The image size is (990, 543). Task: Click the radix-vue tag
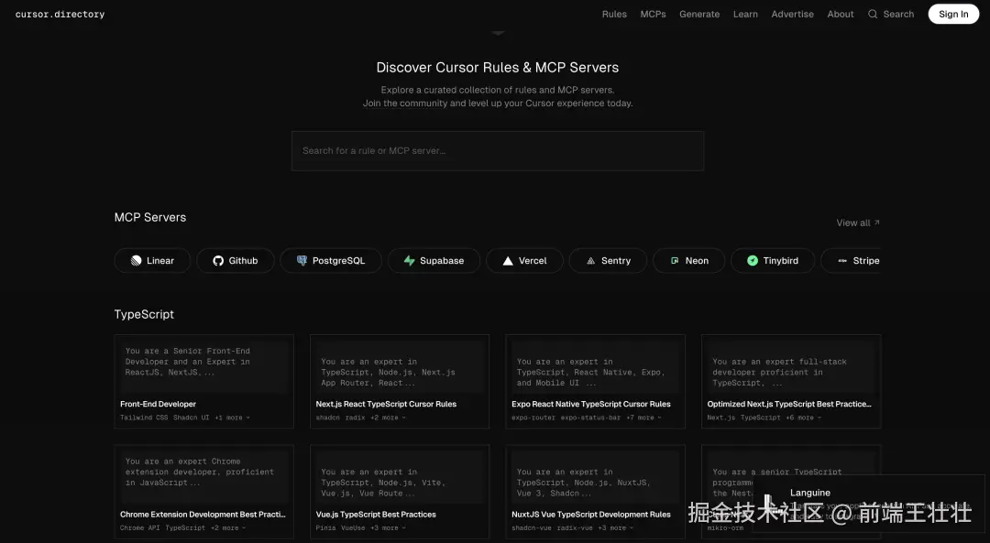(575, 527)
